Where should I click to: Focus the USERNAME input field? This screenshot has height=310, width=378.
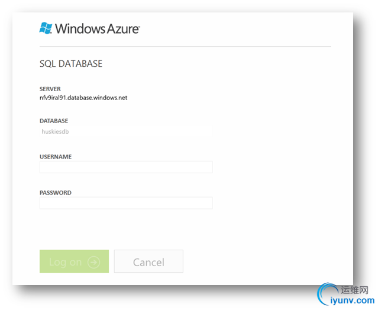(126, 167)
